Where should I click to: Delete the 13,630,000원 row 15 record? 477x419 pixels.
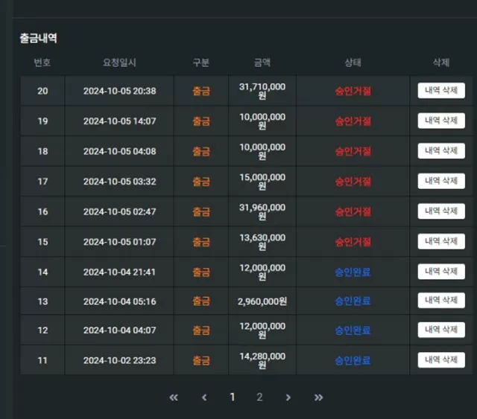coord(441,241)
